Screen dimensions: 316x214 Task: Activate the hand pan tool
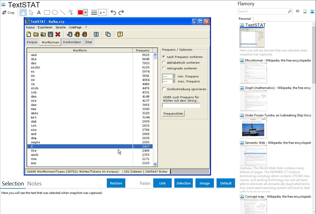pyautogui.click(x=23, y=12)
